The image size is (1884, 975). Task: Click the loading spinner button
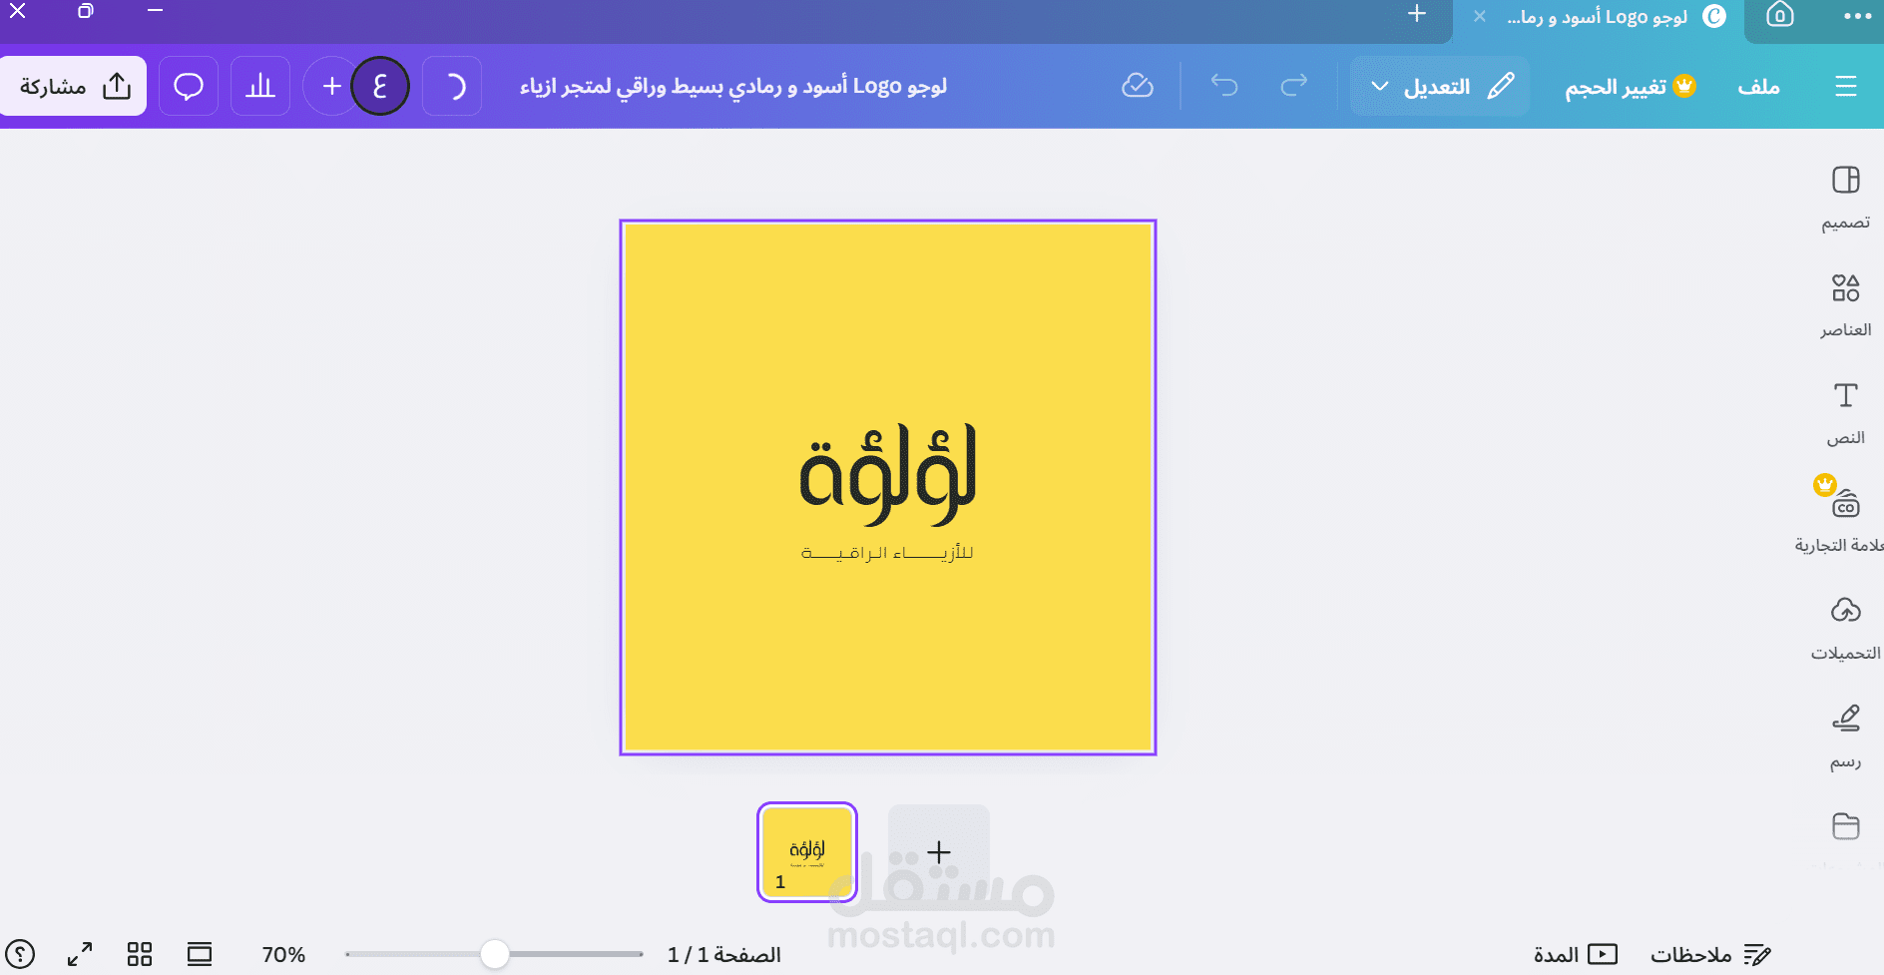[x=452, y=87]
